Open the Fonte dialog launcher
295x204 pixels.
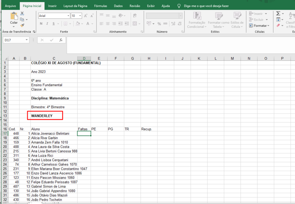[x=94, y=32]
